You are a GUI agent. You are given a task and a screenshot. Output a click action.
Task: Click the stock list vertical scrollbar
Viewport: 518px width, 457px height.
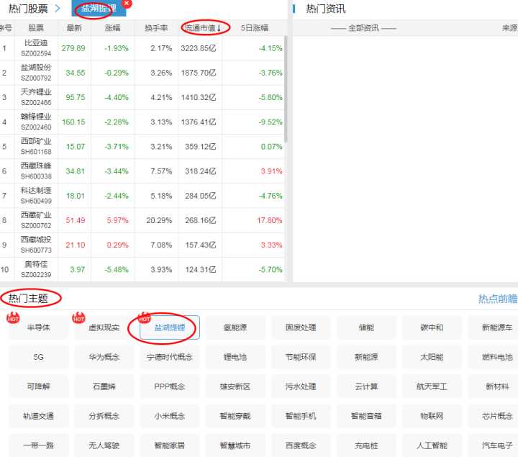click(286, 89)
